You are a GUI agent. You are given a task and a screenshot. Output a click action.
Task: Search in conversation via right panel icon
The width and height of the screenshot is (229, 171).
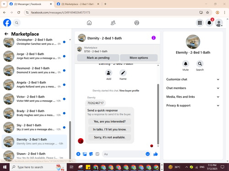point(200,64)
